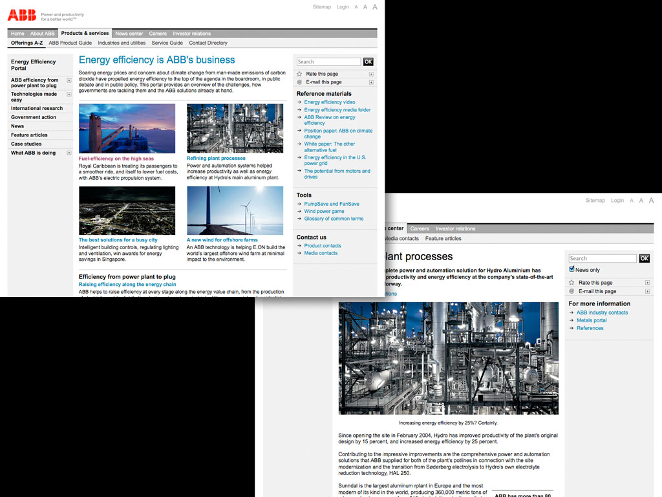Click the Search field in front window

coord(329,61)
